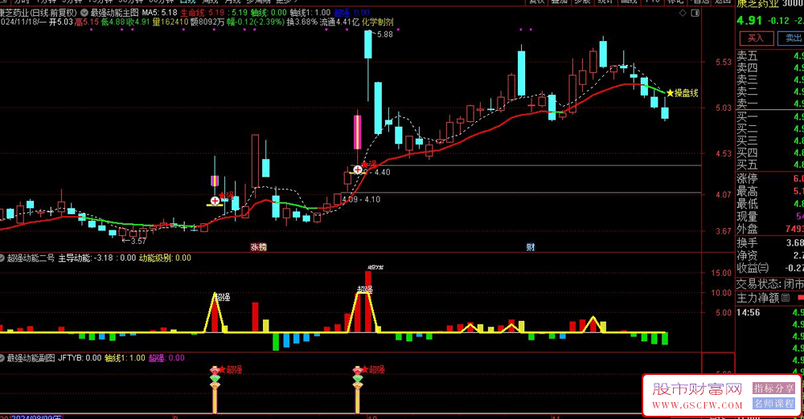Click the 净资 row
Image resolution: width=804 pixels, height=419 pixels.
click(770, 255)
